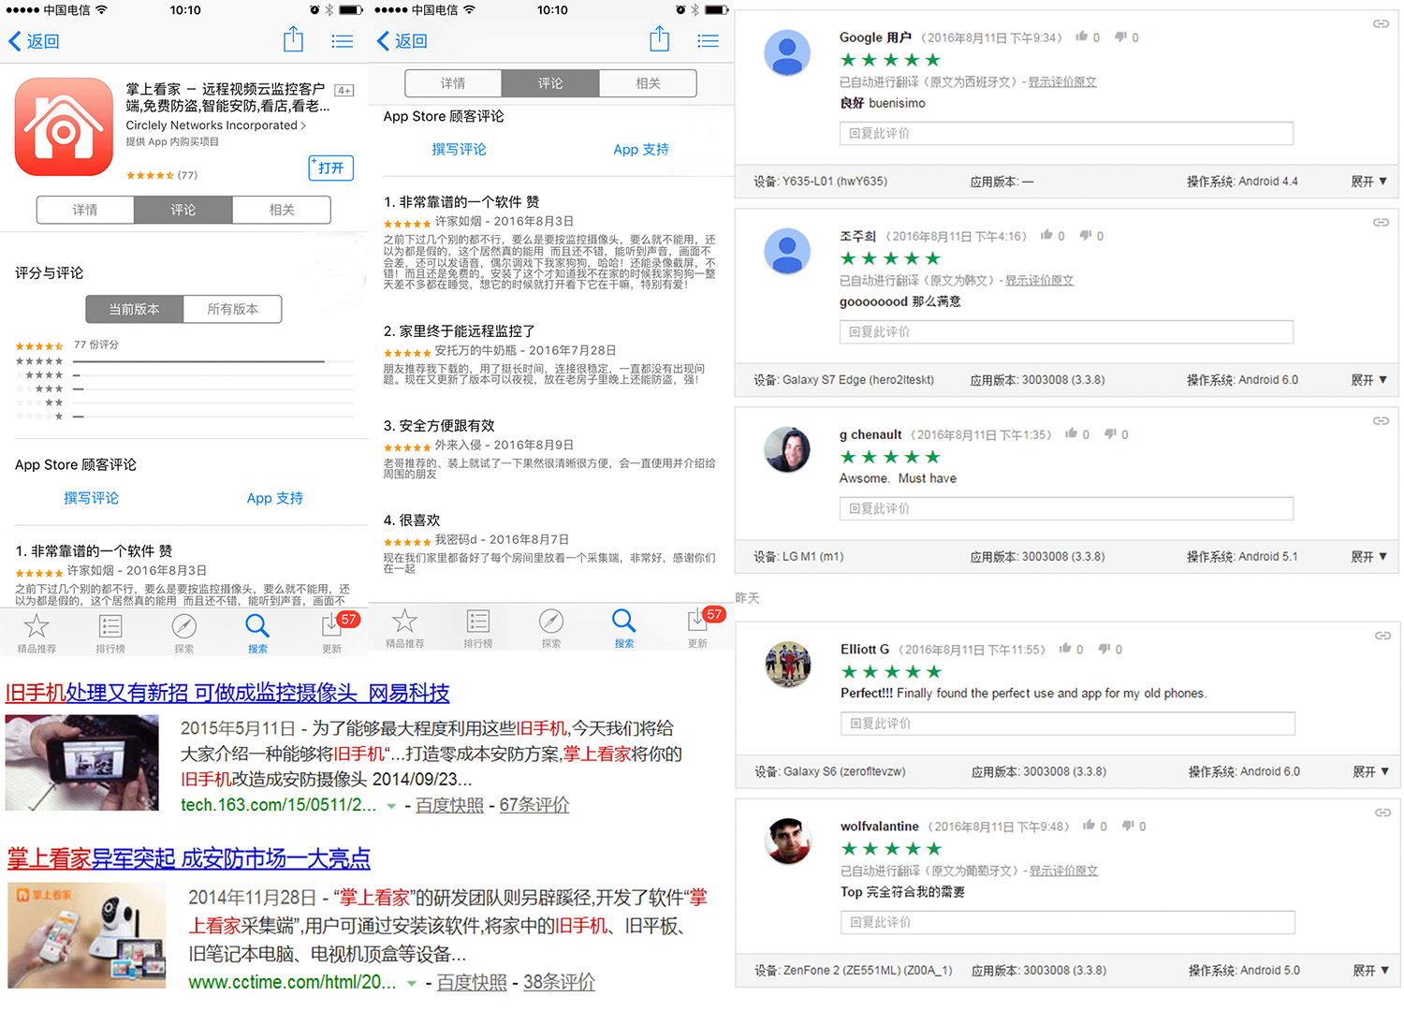Tap the 排行榜 list icon on left phone

[x=110, y=625]
